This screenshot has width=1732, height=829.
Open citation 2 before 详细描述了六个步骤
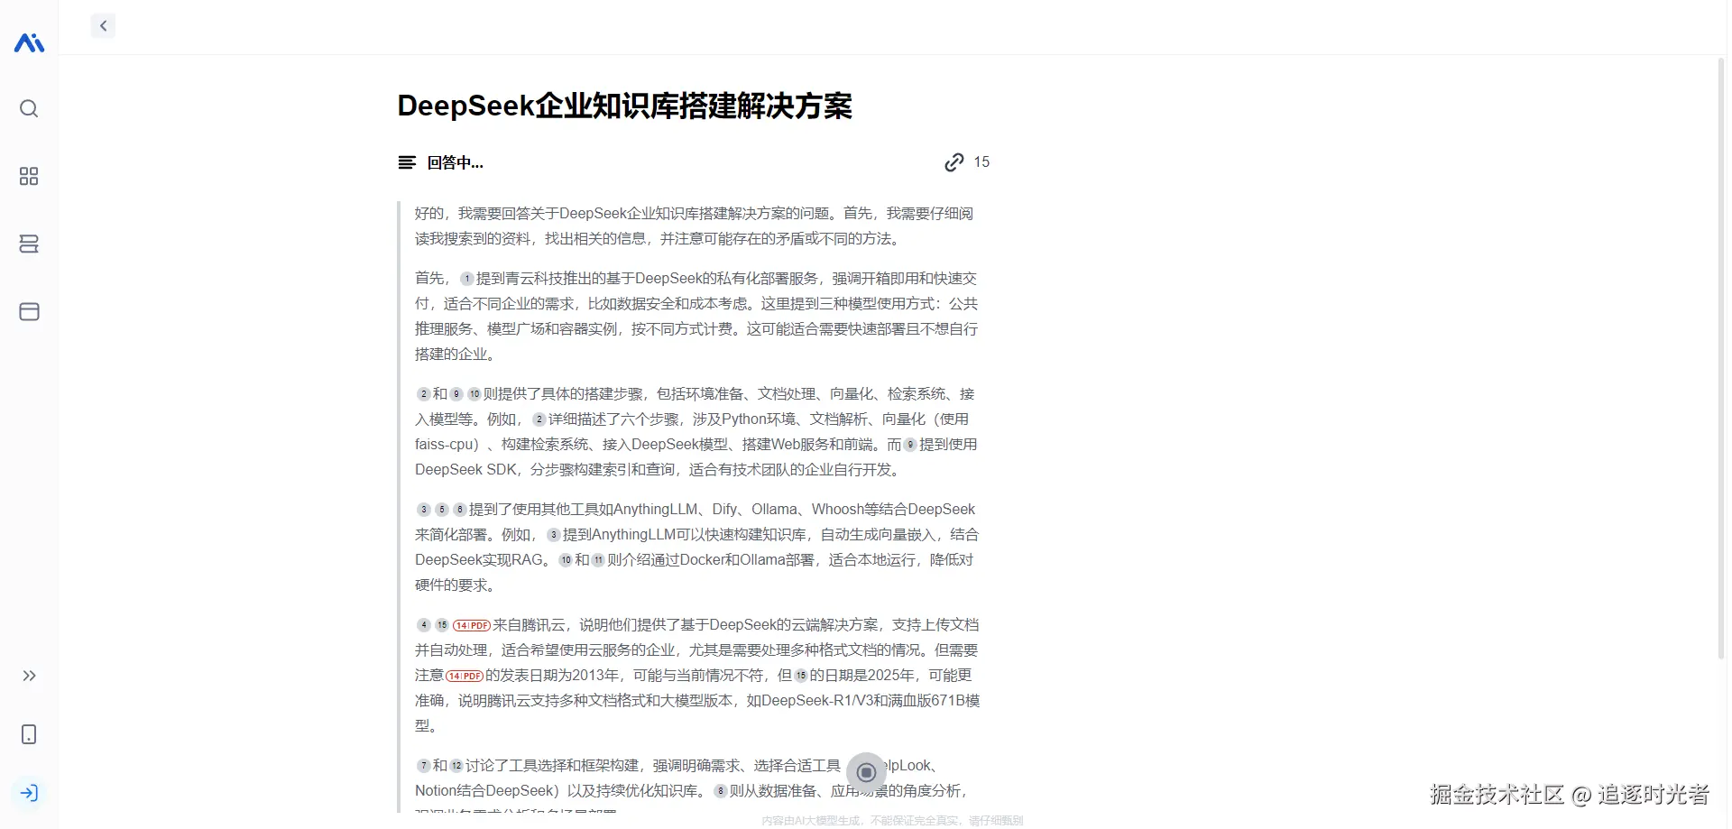539,419
